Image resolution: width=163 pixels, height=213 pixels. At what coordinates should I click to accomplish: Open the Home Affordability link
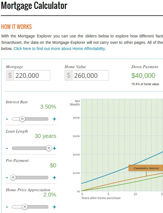point(59,49)
